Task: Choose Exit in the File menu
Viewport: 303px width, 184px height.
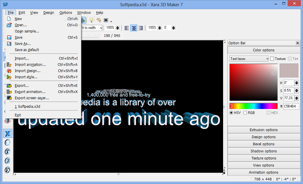Action: [x=42, y=115]
